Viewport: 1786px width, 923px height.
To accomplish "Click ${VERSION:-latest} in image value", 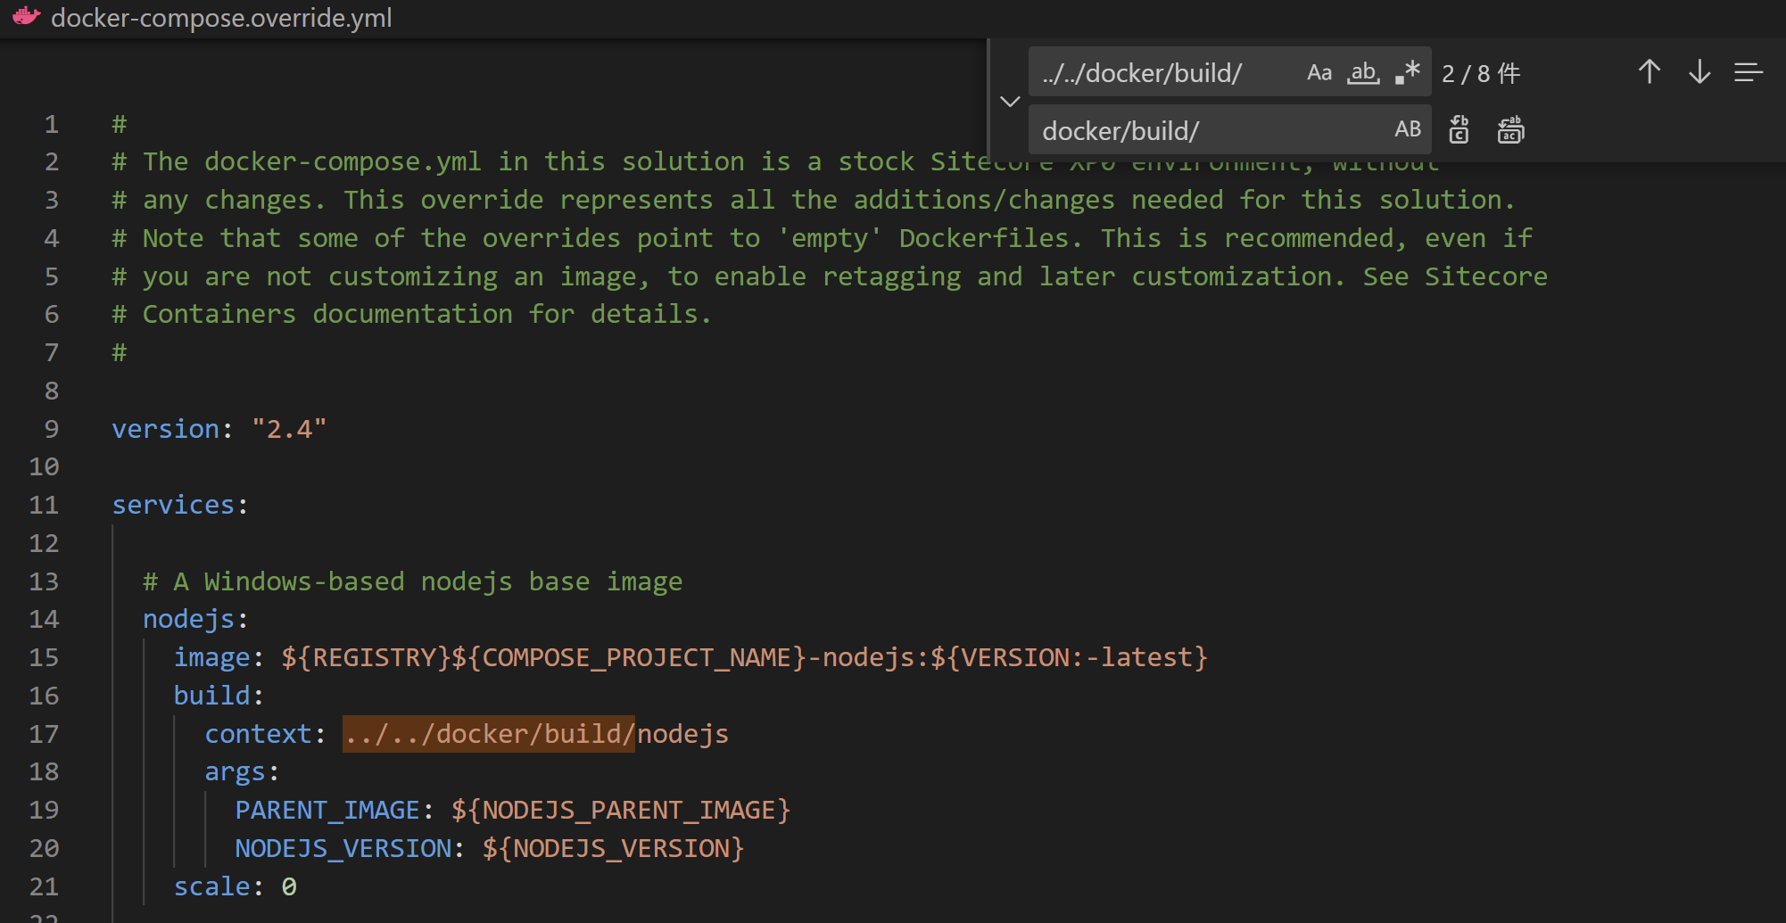I will point(1069,657).
